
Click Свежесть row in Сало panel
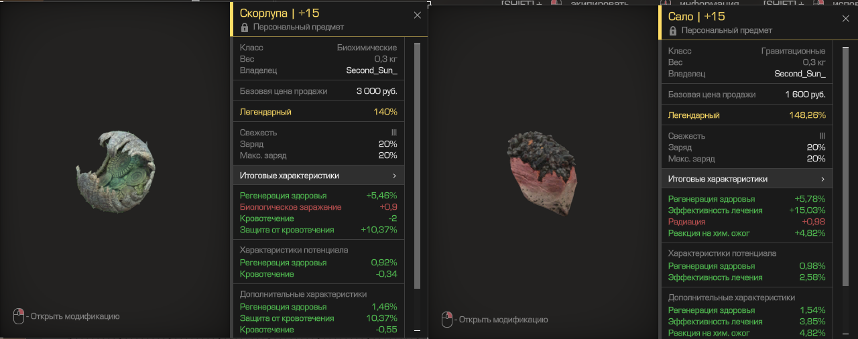click(x=747, y=136)
